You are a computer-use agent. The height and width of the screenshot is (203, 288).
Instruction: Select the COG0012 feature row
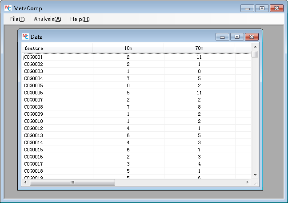(x=33, y=128)
